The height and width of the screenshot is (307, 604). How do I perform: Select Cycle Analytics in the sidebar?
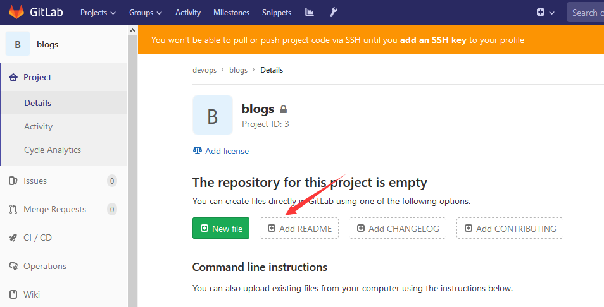[53, 150]
